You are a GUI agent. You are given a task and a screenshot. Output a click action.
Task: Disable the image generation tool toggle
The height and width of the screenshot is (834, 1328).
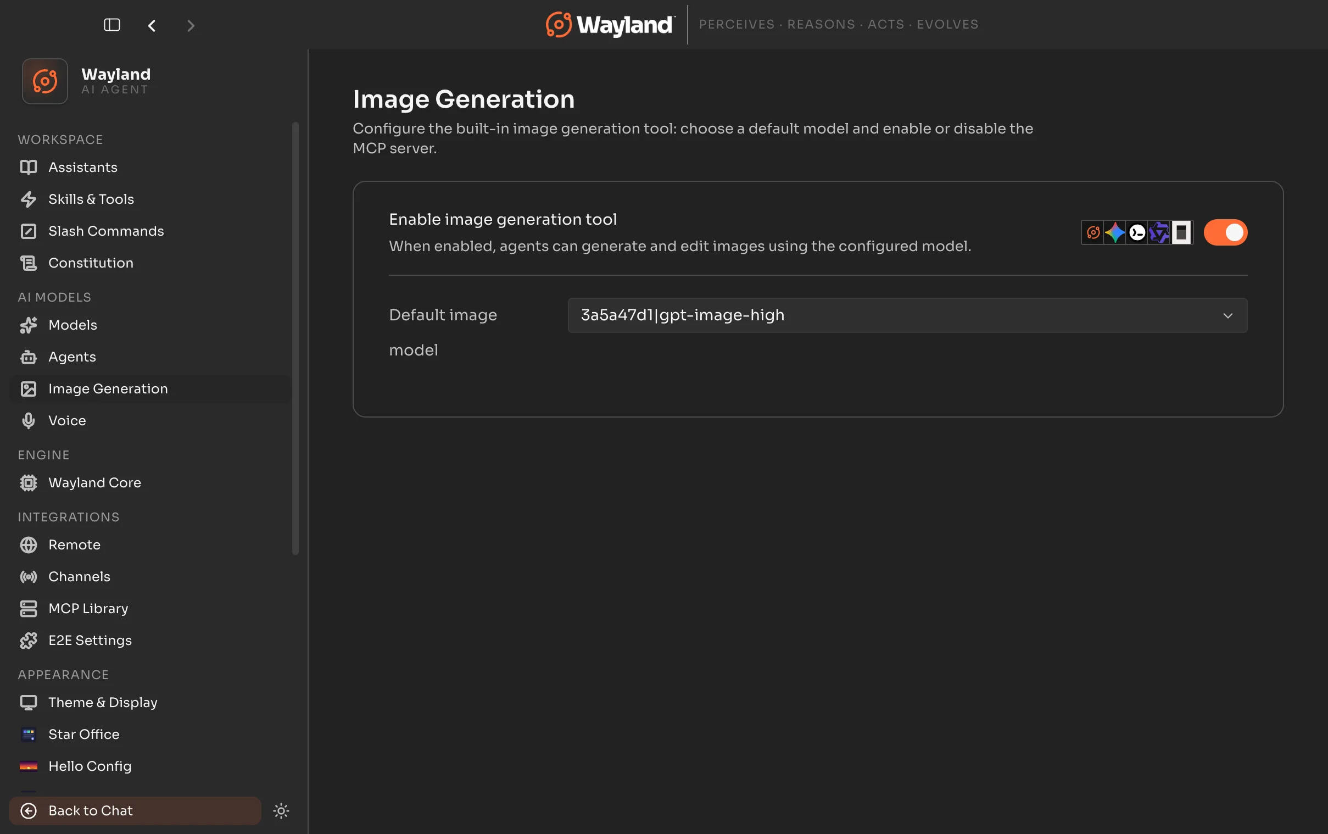click(1225, 233)
